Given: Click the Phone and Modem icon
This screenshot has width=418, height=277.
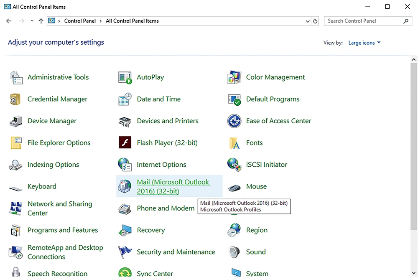Looking at the screenshot, I should coord(125,209).
